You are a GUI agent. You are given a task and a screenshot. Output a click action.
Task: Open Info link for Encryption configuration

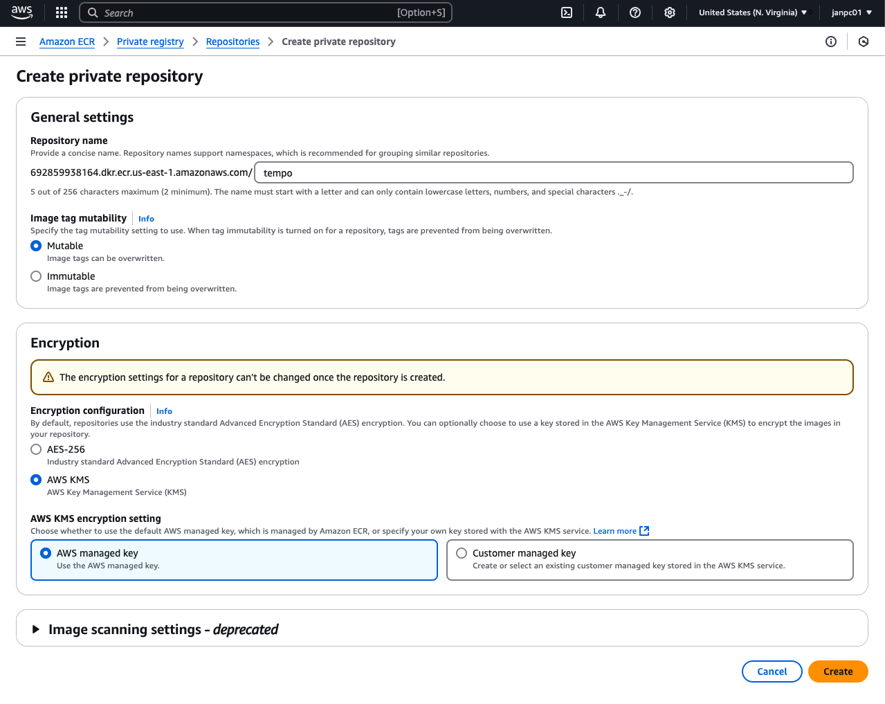coord(164,411)
